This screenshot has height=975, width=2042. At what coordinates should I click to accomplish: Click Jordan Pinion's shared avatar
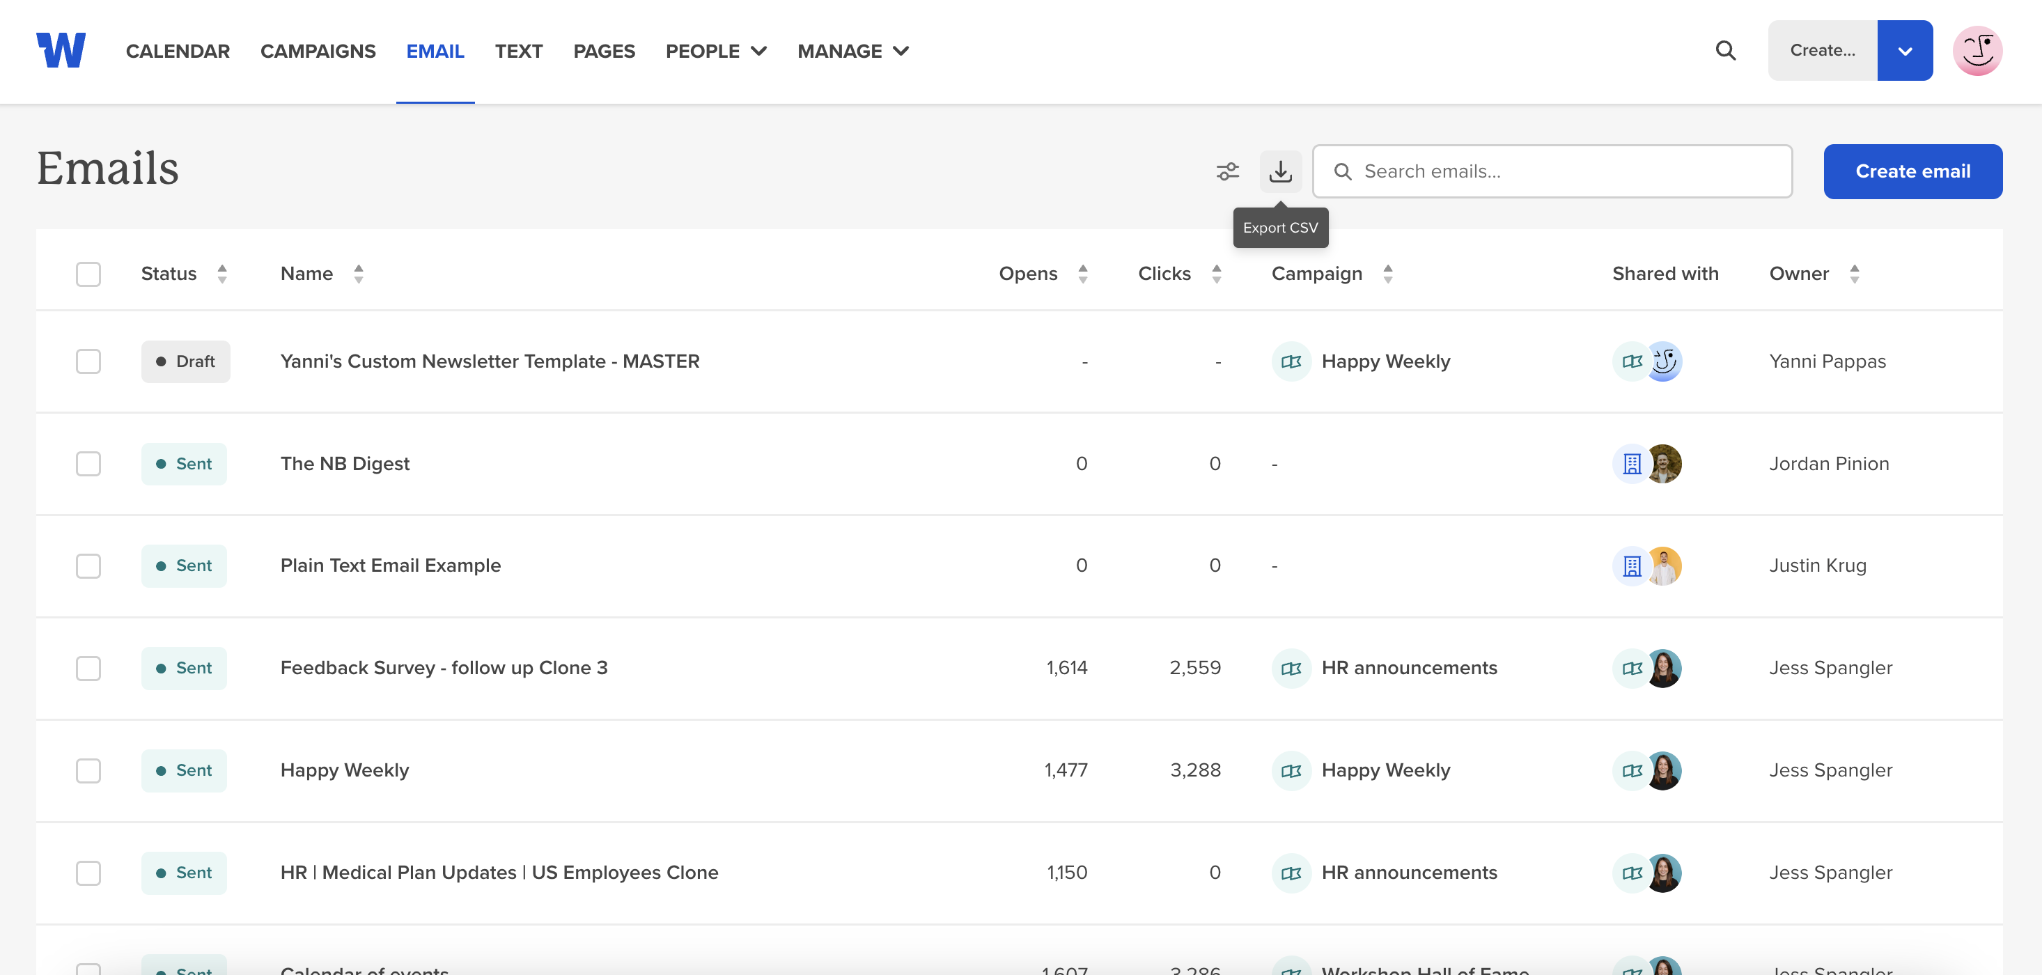coord(1664,464)
